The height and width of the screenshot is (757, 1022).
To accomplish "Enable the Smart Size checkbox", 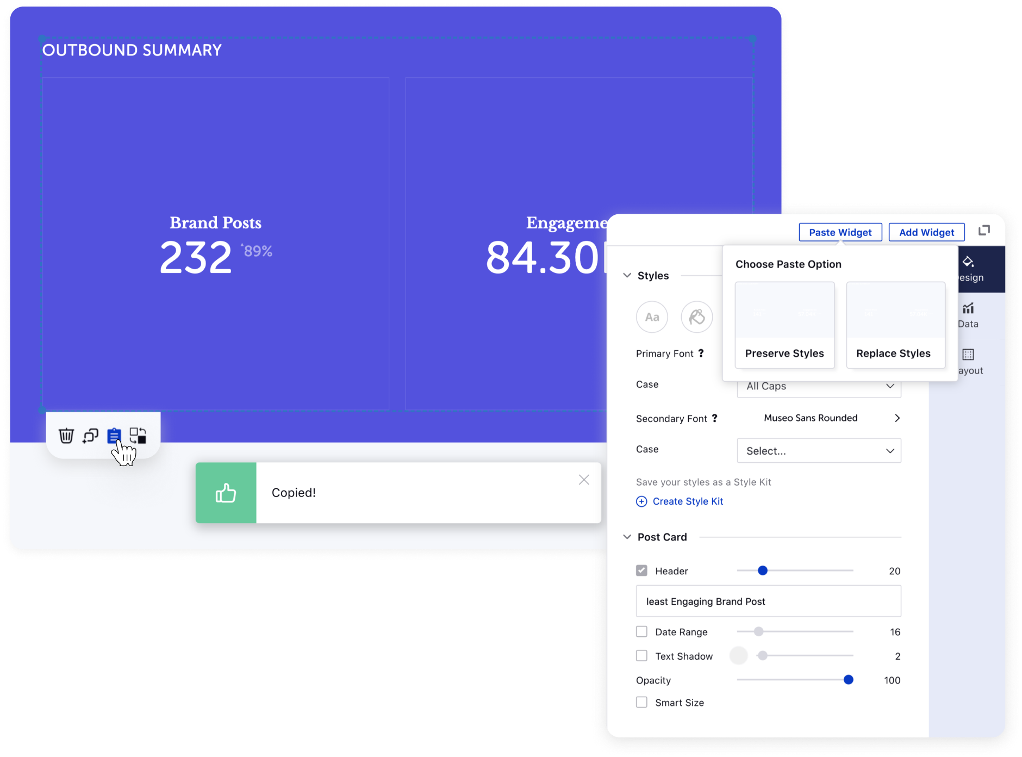I will tap(641, 702).
